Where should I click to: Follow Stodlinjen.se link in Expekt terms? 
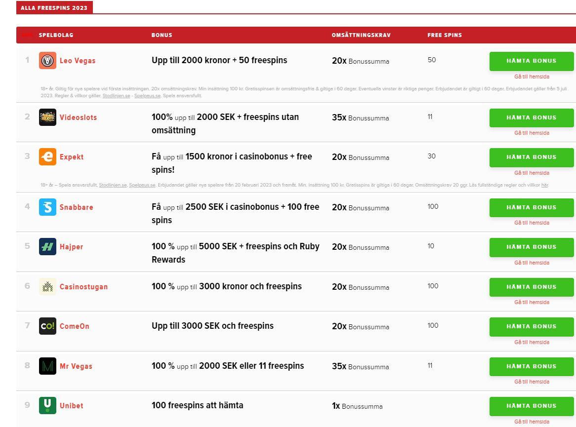(113, 186)
